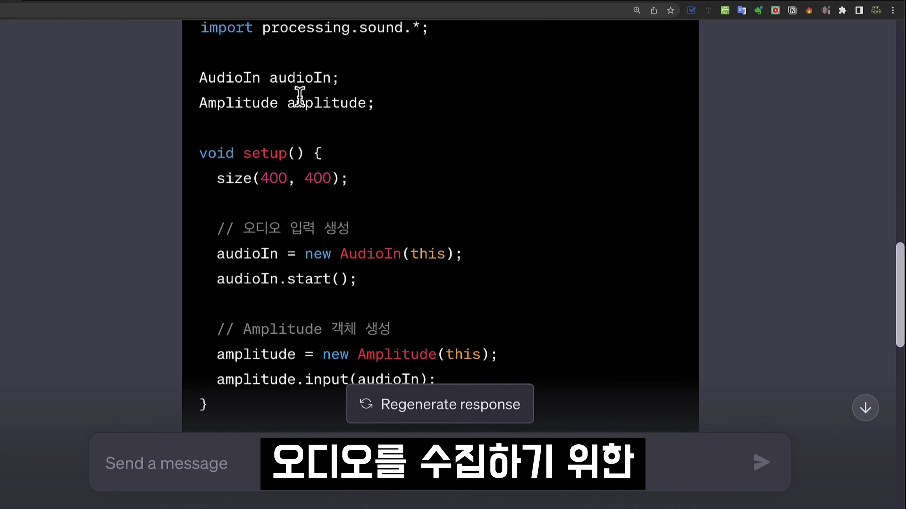
Task: Open the red play-button video extension
Action: pos(775,10)
